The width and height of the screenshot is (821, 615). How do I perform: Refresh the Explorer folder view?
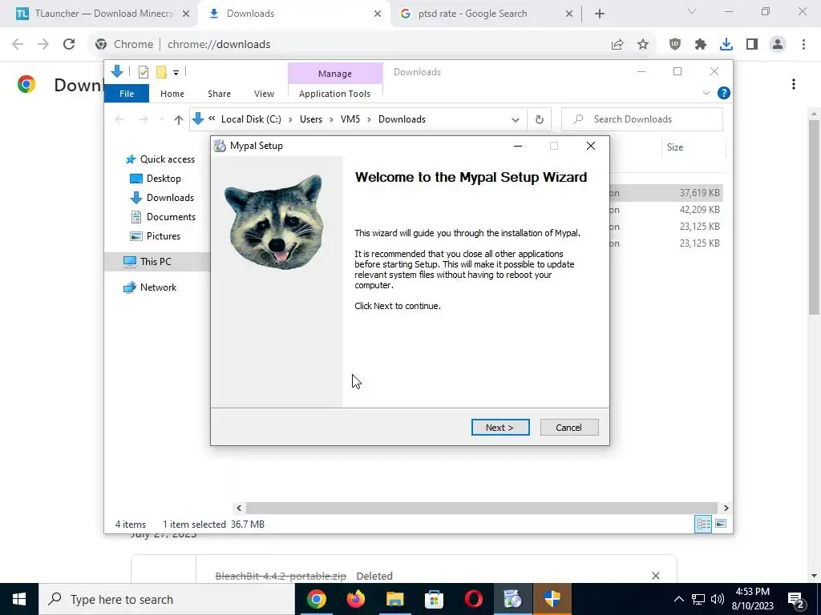point(540,120)
